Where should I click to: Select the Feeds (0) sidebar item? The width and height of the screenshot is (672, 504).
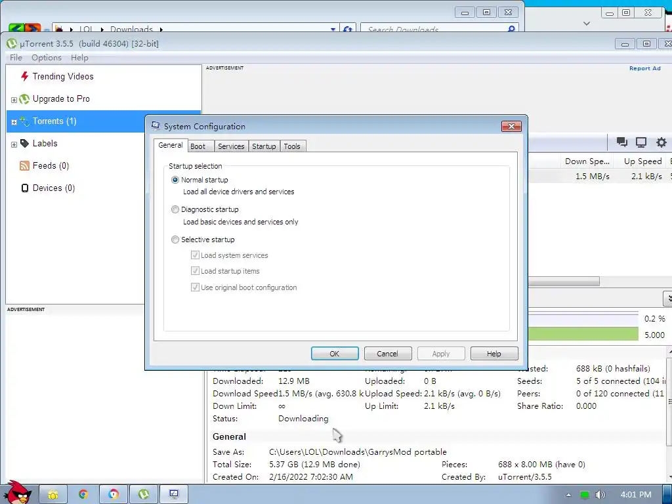click(51, 166)
